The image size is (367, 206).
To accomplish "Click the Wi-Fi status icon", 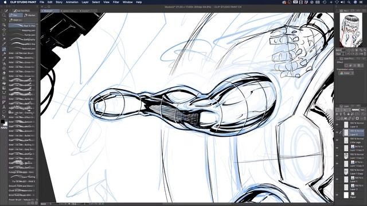I will (x=337, y=2).
